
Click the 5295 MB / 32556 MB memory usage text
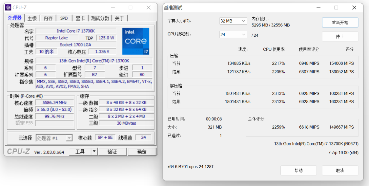pyautogui.click(x=271, y=25)
